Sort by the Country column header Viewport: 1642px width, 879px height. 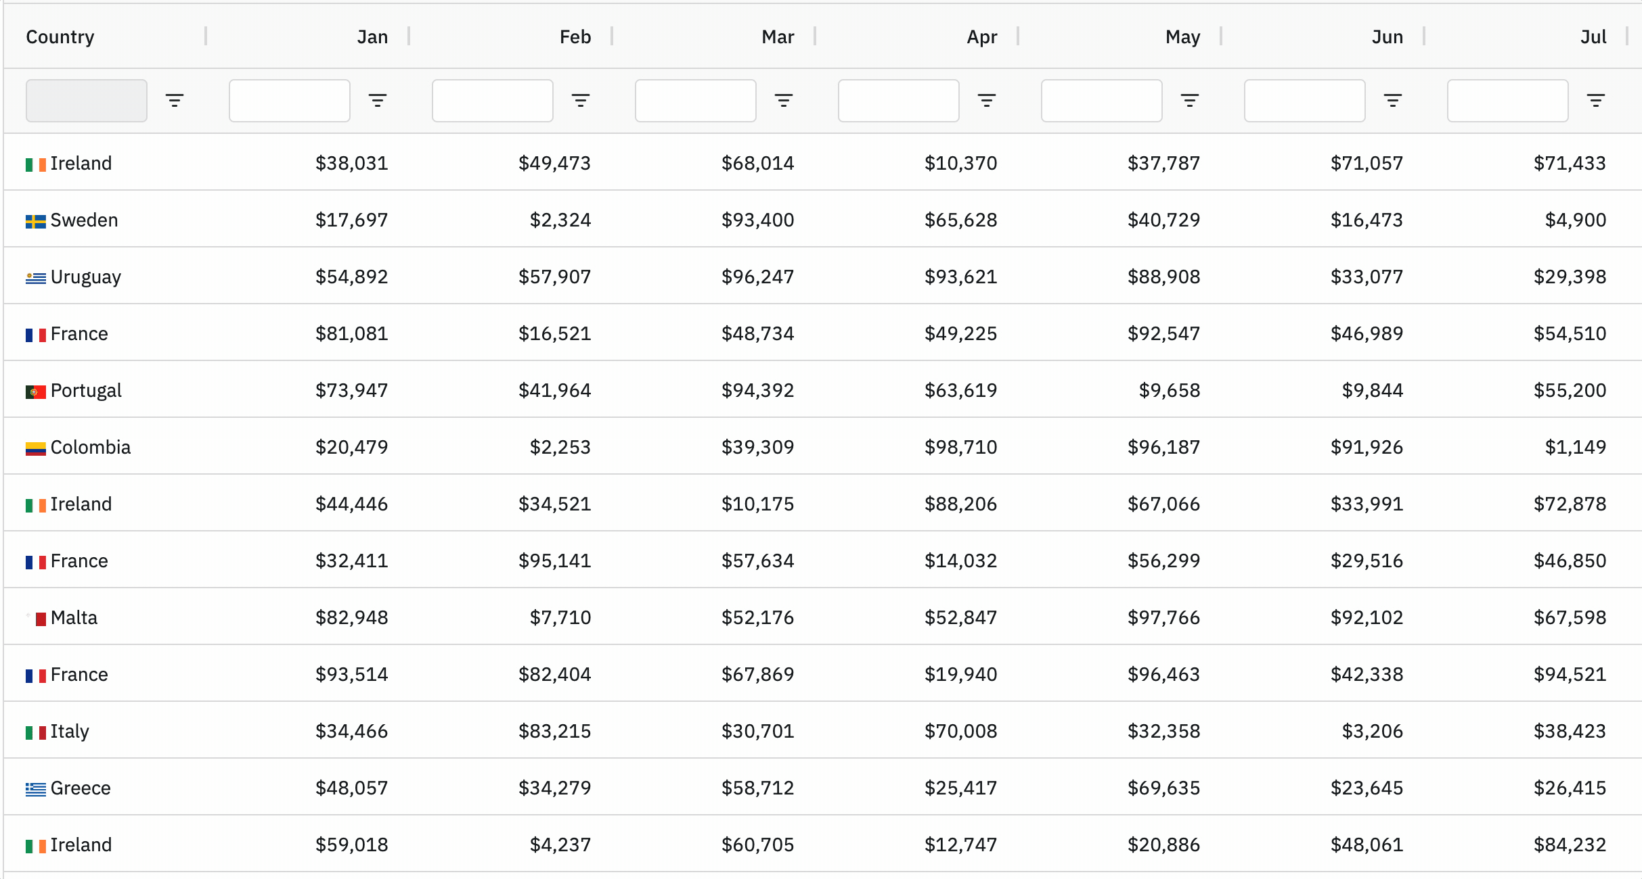click(x=60, y=37)
